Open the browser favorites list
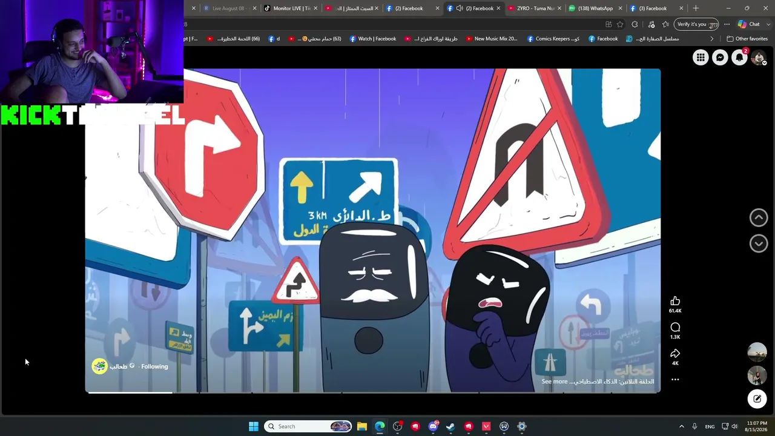 [665, 24]
